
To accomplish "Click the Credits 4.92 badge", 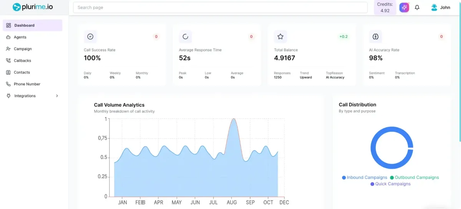I will pyautogui.click(x=385, y=7).
